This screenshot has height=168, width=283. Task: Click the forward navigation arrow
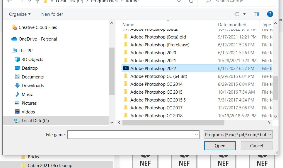21,1
